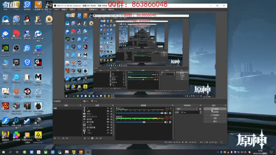Open 设置 from the Controls panel

pos(215,118)
